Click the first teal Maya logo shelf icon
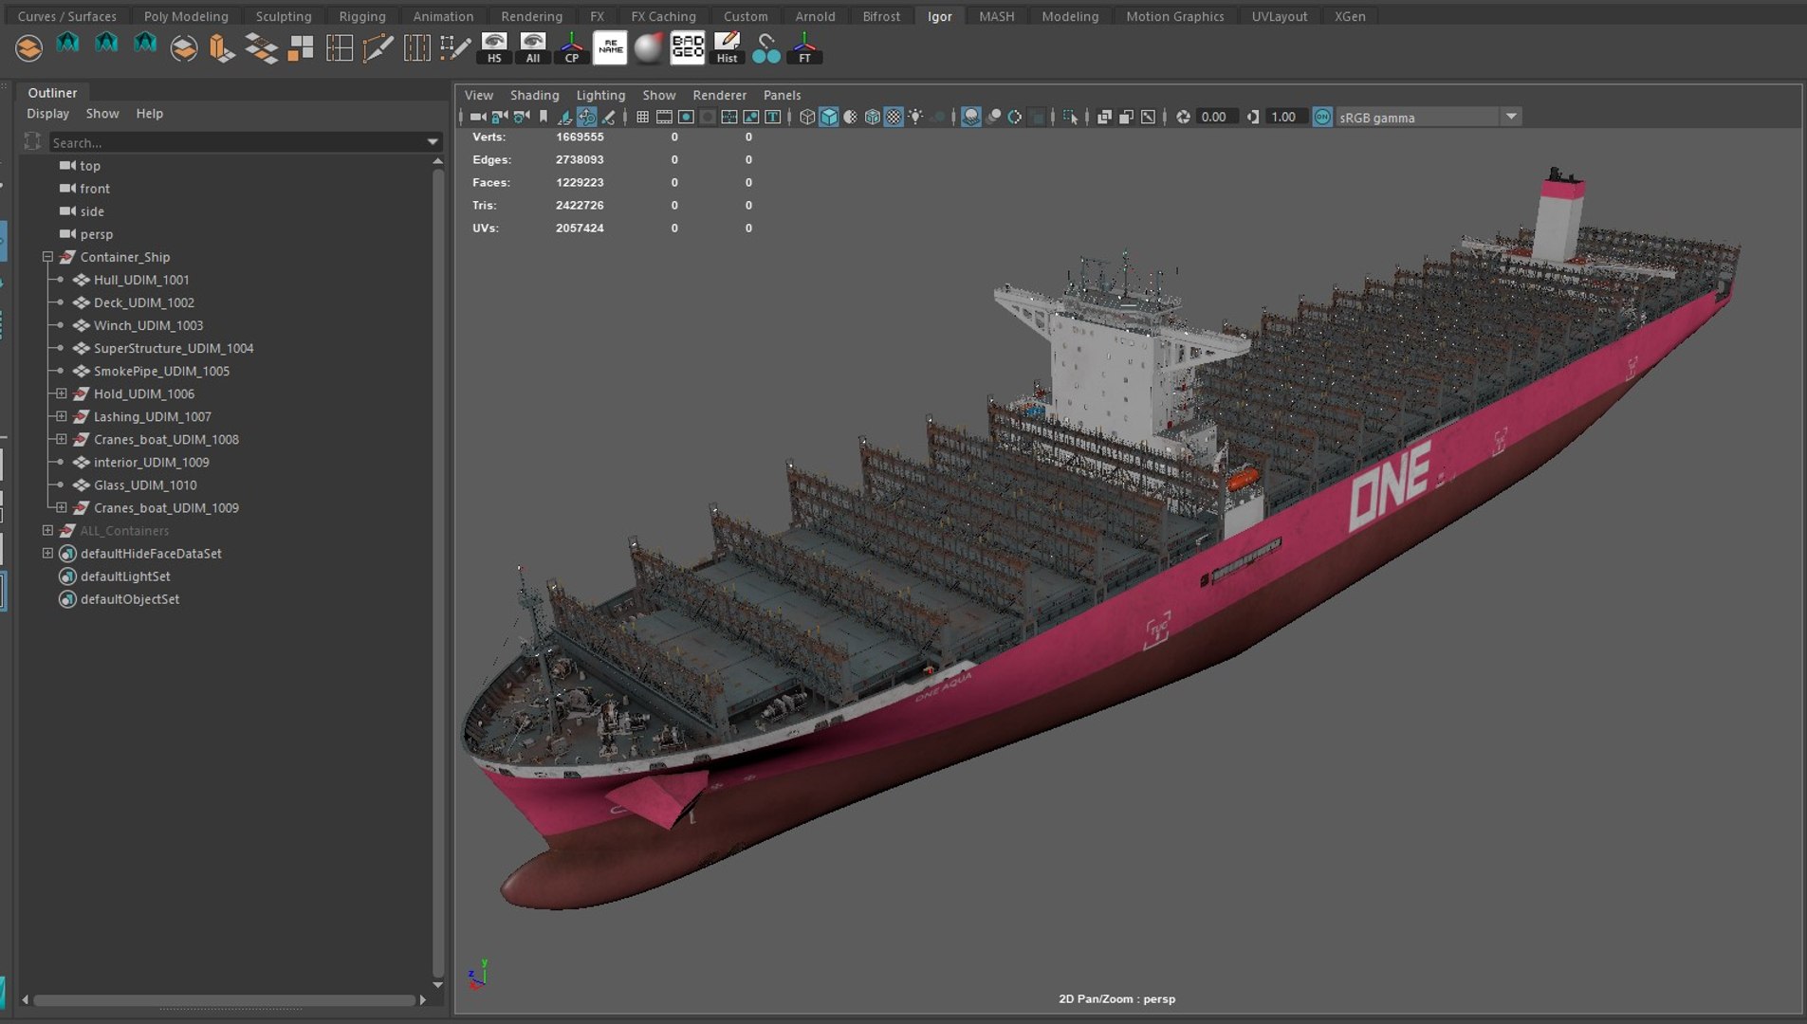The image size is (1807, 1024). 67,45
